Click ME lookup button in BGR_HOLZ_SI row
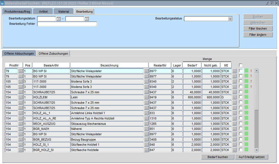 pyautogui.click(x=234, y=150)
